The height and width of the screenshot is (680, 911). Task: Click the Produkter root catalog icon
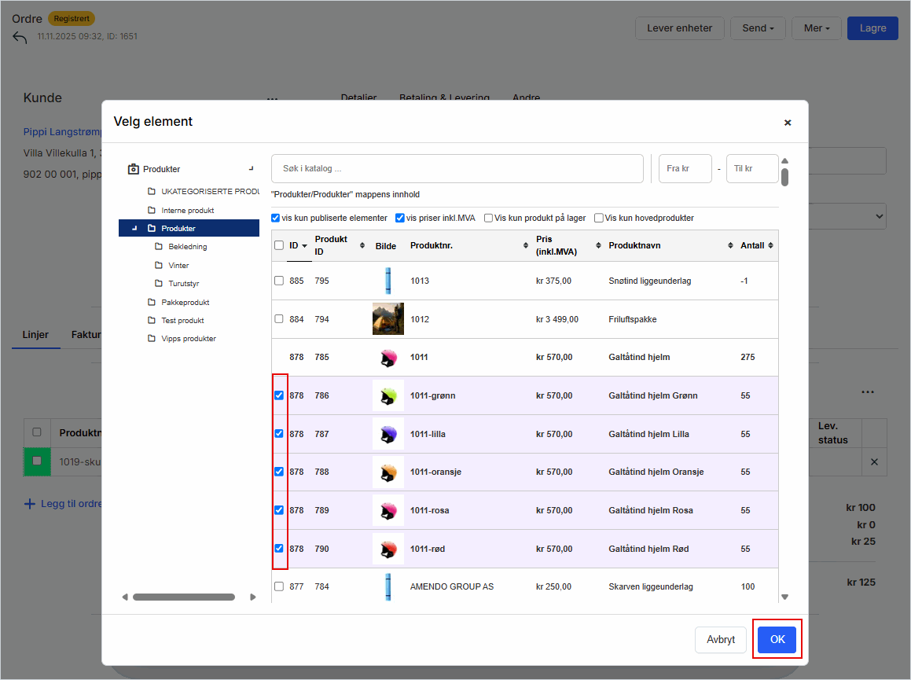pyautogui.click(x=133, y=169)
